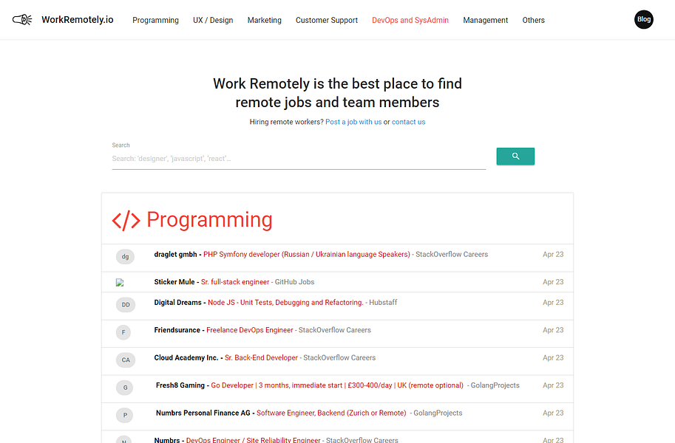Click 'StackOverflow Careers' on Cloud Academy row
This screenshot has height=443, width=675.
click(x=339, y=357)
